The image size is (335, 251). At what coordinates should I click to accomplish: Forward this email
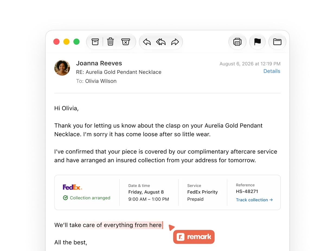click(x=175, y=42)
